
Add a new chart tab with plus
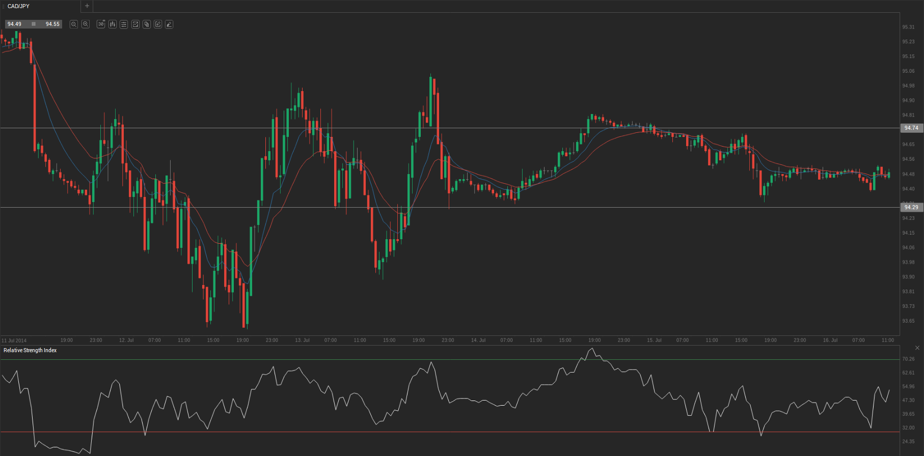point(87,6)
